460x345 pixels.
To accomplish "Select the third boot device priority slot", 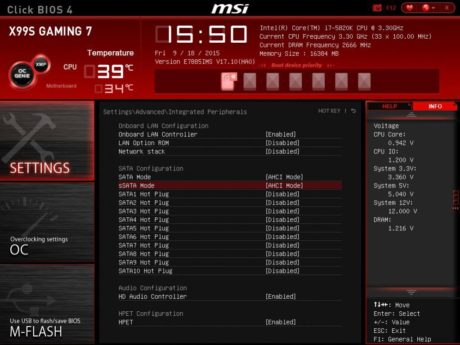I will point(272,81).
